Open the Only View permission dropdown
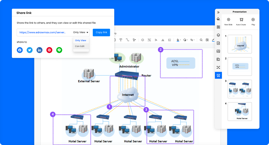The height and width of the screenshot is (145, 269). point(81,32)
